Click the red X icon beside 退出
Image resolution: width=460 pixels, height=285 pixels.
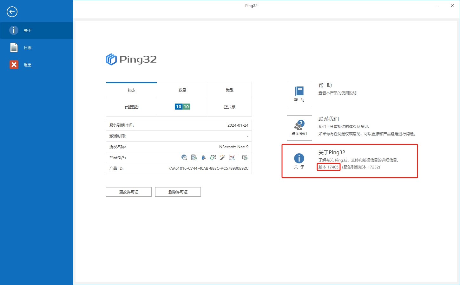[14, 65]
